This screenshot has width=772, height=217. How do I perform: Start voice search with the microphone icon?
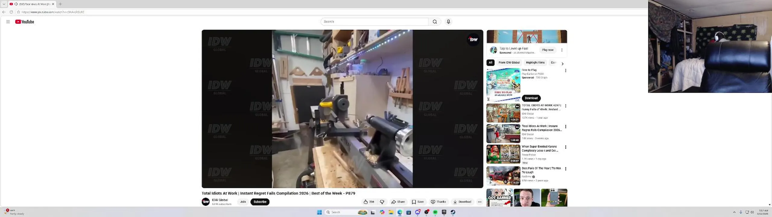(448, 22)
